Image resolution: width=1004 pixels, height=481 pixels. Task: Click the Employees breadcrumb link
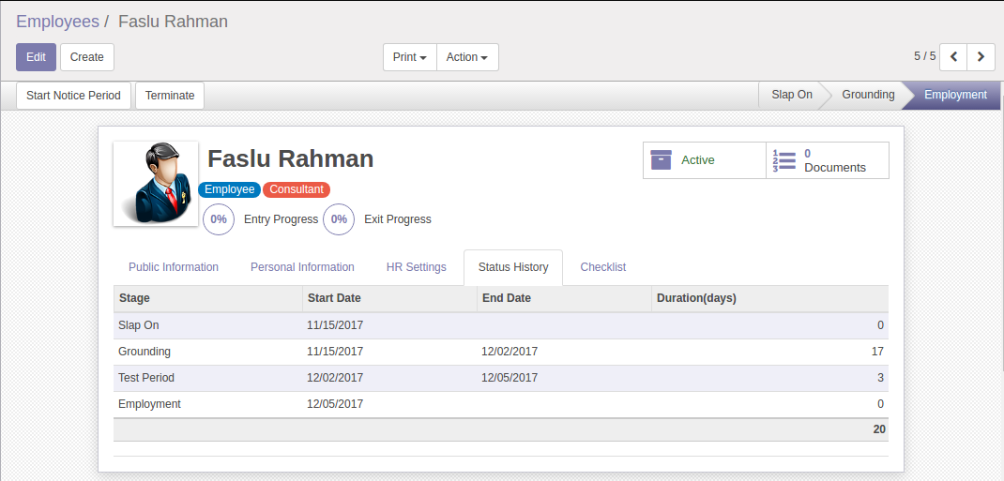tap(57, 22)
